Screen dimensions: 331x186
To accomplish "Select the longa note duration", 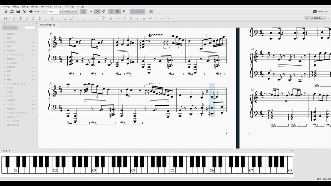I will pyautogui.click(x=71, y=19).
